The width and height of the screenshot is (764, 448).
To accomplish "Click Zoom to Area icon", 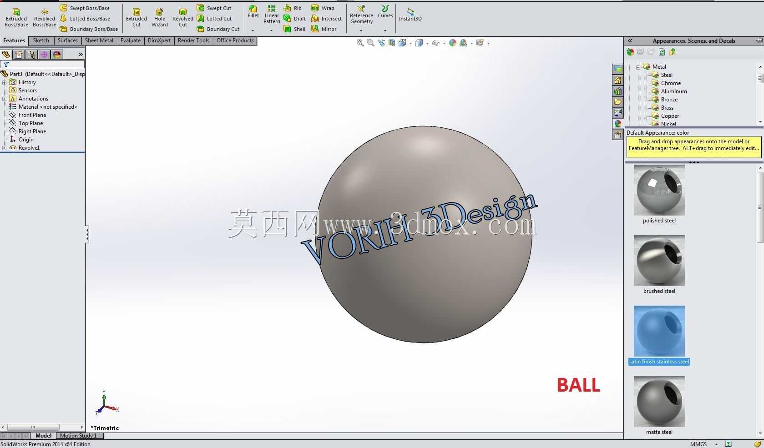I will pyautogui.click(x=370, y=43).
